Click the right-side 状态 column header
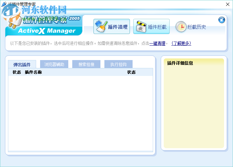233x167 pixels. click(x=132, y=72)
